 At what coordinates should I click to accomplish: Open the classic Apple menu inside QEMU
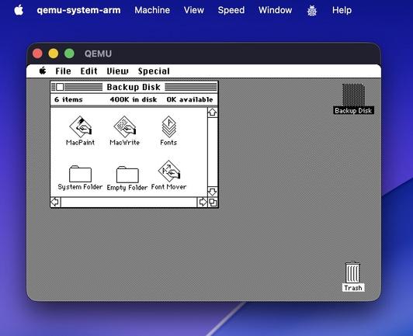(43, 71)
